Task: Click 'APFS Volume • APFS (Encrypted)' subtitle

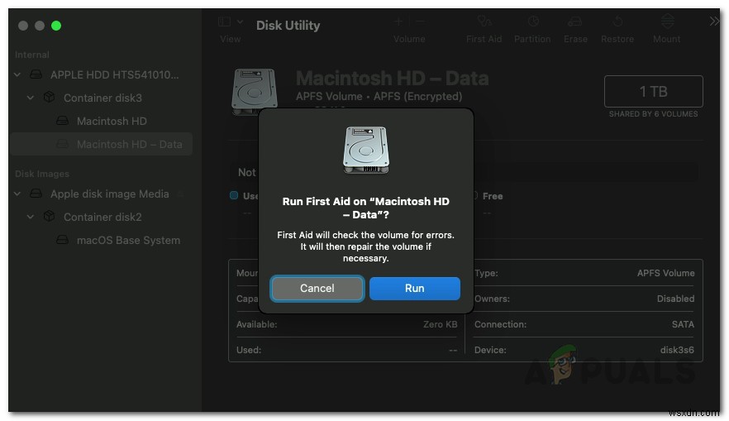Action: tap(379, 96)
